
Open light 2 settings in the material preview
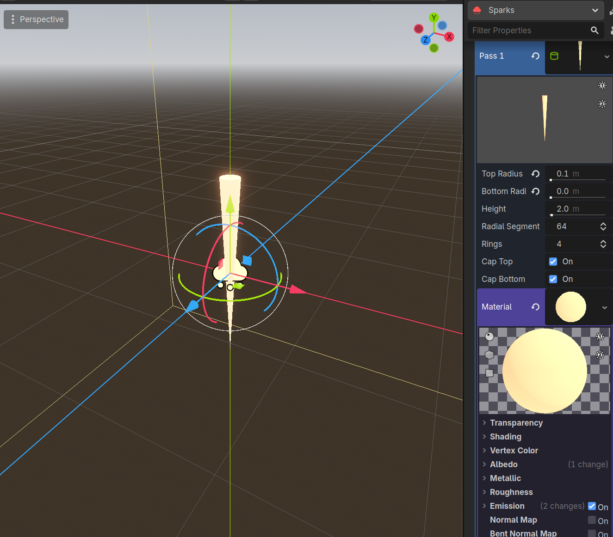point(600,355)
